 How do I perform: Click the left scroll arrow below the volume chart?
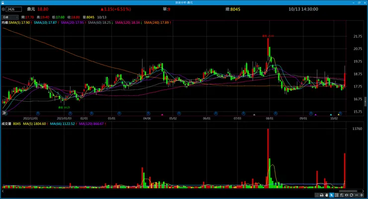[3, 191]
